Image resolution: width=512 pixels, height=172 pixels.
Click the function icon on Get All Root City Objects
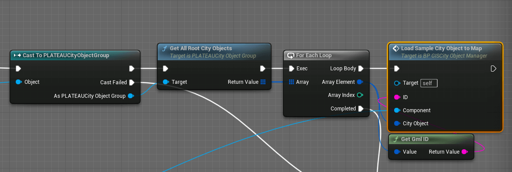point(165,48)
